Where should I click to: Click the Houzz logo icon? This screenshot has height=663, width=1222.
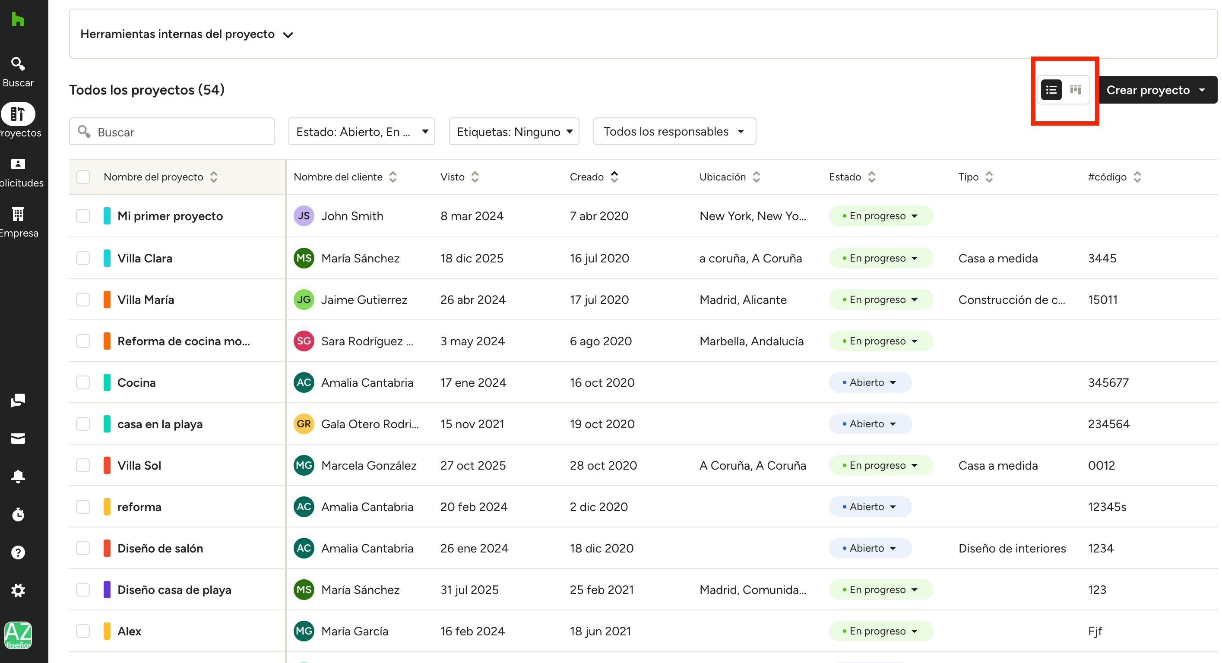tap(18, 19)
